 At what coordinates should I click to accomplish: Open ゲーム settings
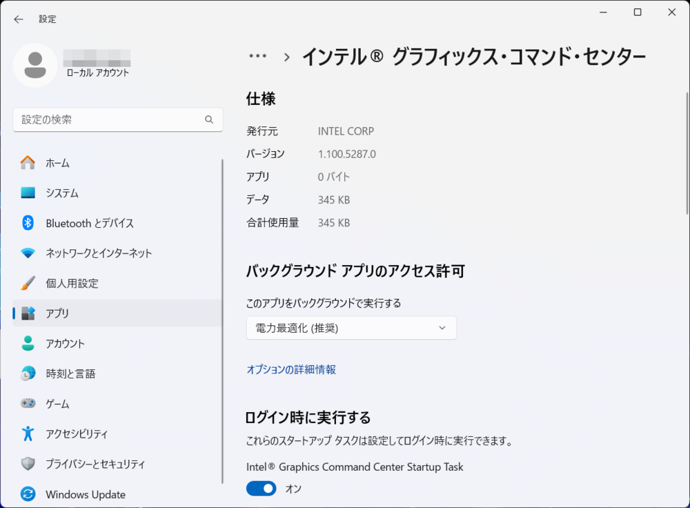pyautogui.click(x=118, y=404)
